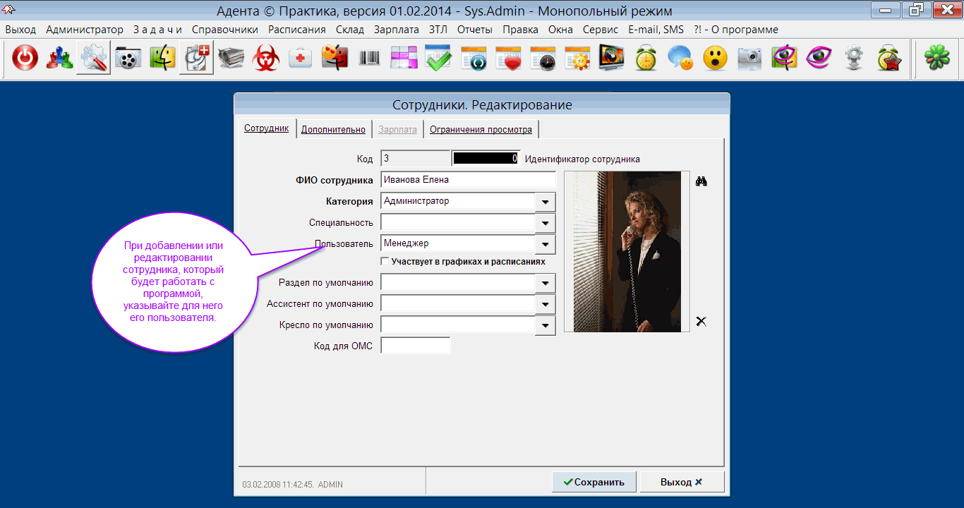Expand the Категория dropdown

click(545, 202)
